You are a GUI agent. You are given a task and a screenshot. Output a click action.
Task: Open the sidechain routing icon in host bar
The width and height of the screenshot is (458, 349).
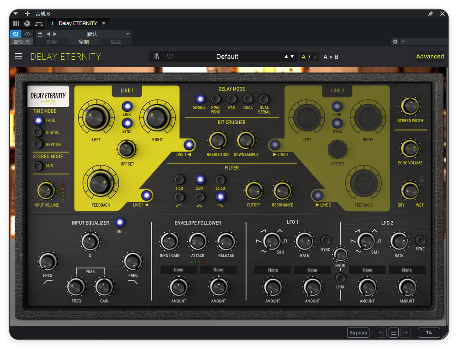pos(38,23)
